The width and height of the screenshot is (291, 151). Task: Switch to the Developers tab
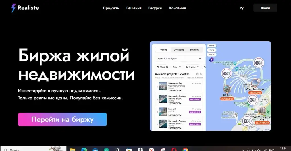point(179,50)
